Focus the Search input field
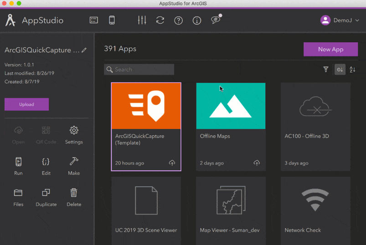This screenshot has width=366, height=245. pos(139,70)
